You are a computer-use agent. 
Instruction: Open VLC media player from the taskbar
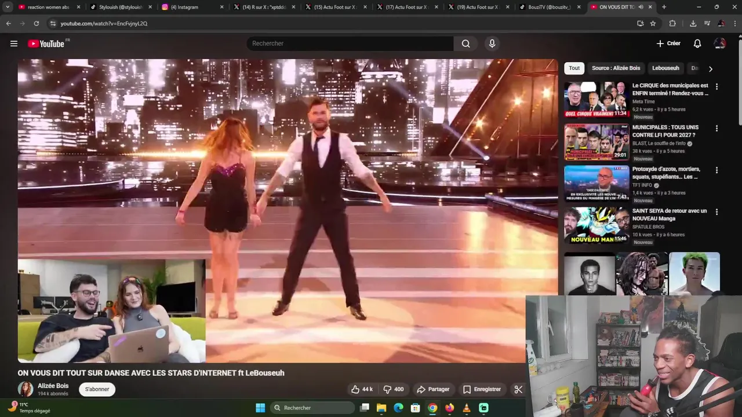pyautogui.click(x=467, y=408)
